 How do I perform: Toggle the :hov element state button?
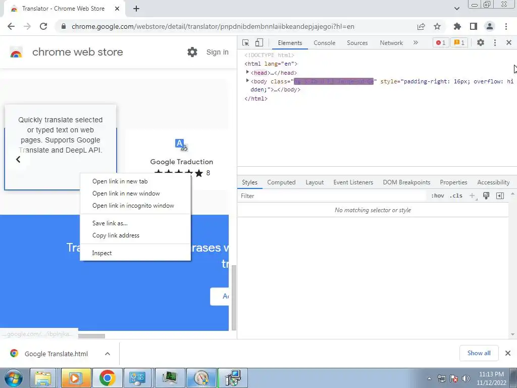tap(438, 196)
